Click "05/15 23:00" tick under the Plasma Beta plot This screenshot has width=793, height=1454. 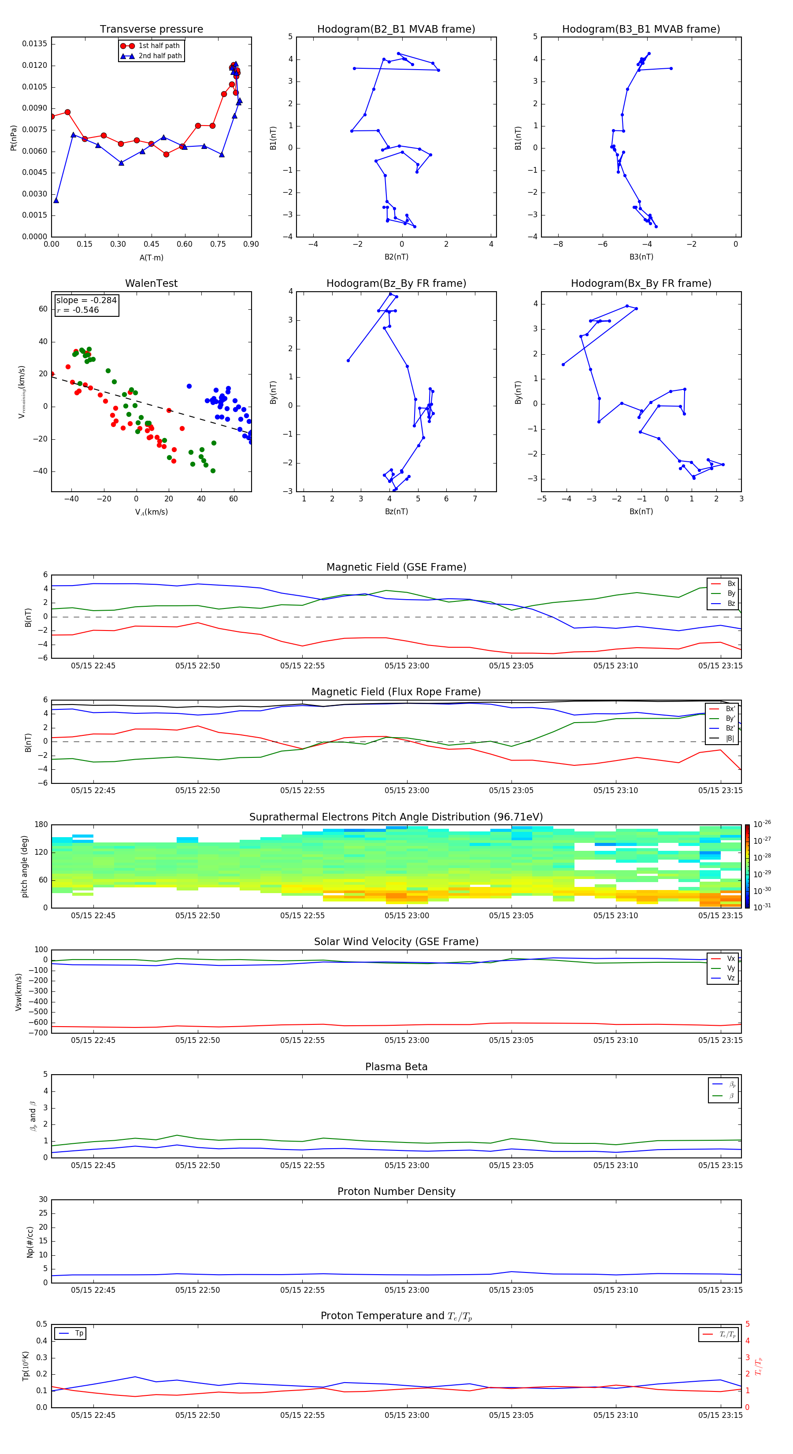(406, 1165)
